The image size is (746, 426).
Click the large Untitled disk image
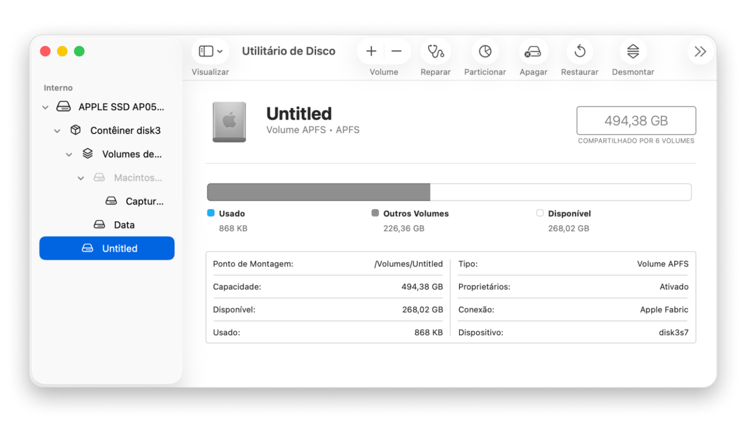point(230,122)
